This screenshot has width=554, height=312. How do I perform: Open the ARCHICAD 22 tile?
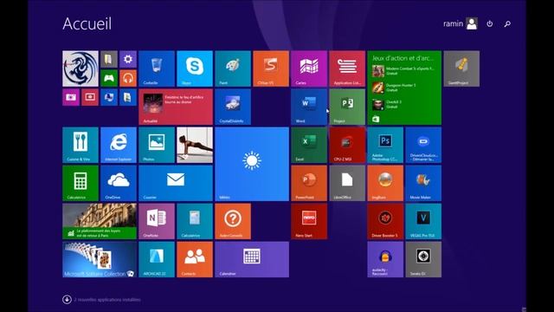tap(157, 260)
